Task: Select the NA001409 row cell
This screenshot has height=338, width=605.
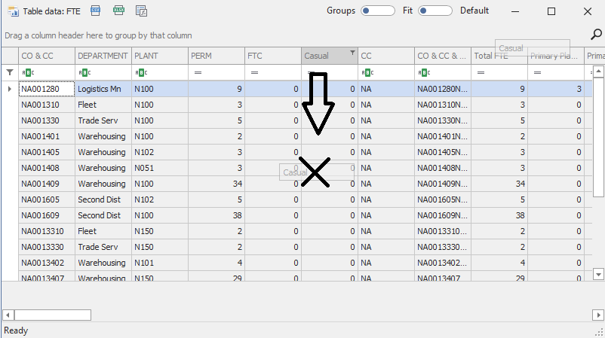Action: pyautogui.click(x=46, y=184)
